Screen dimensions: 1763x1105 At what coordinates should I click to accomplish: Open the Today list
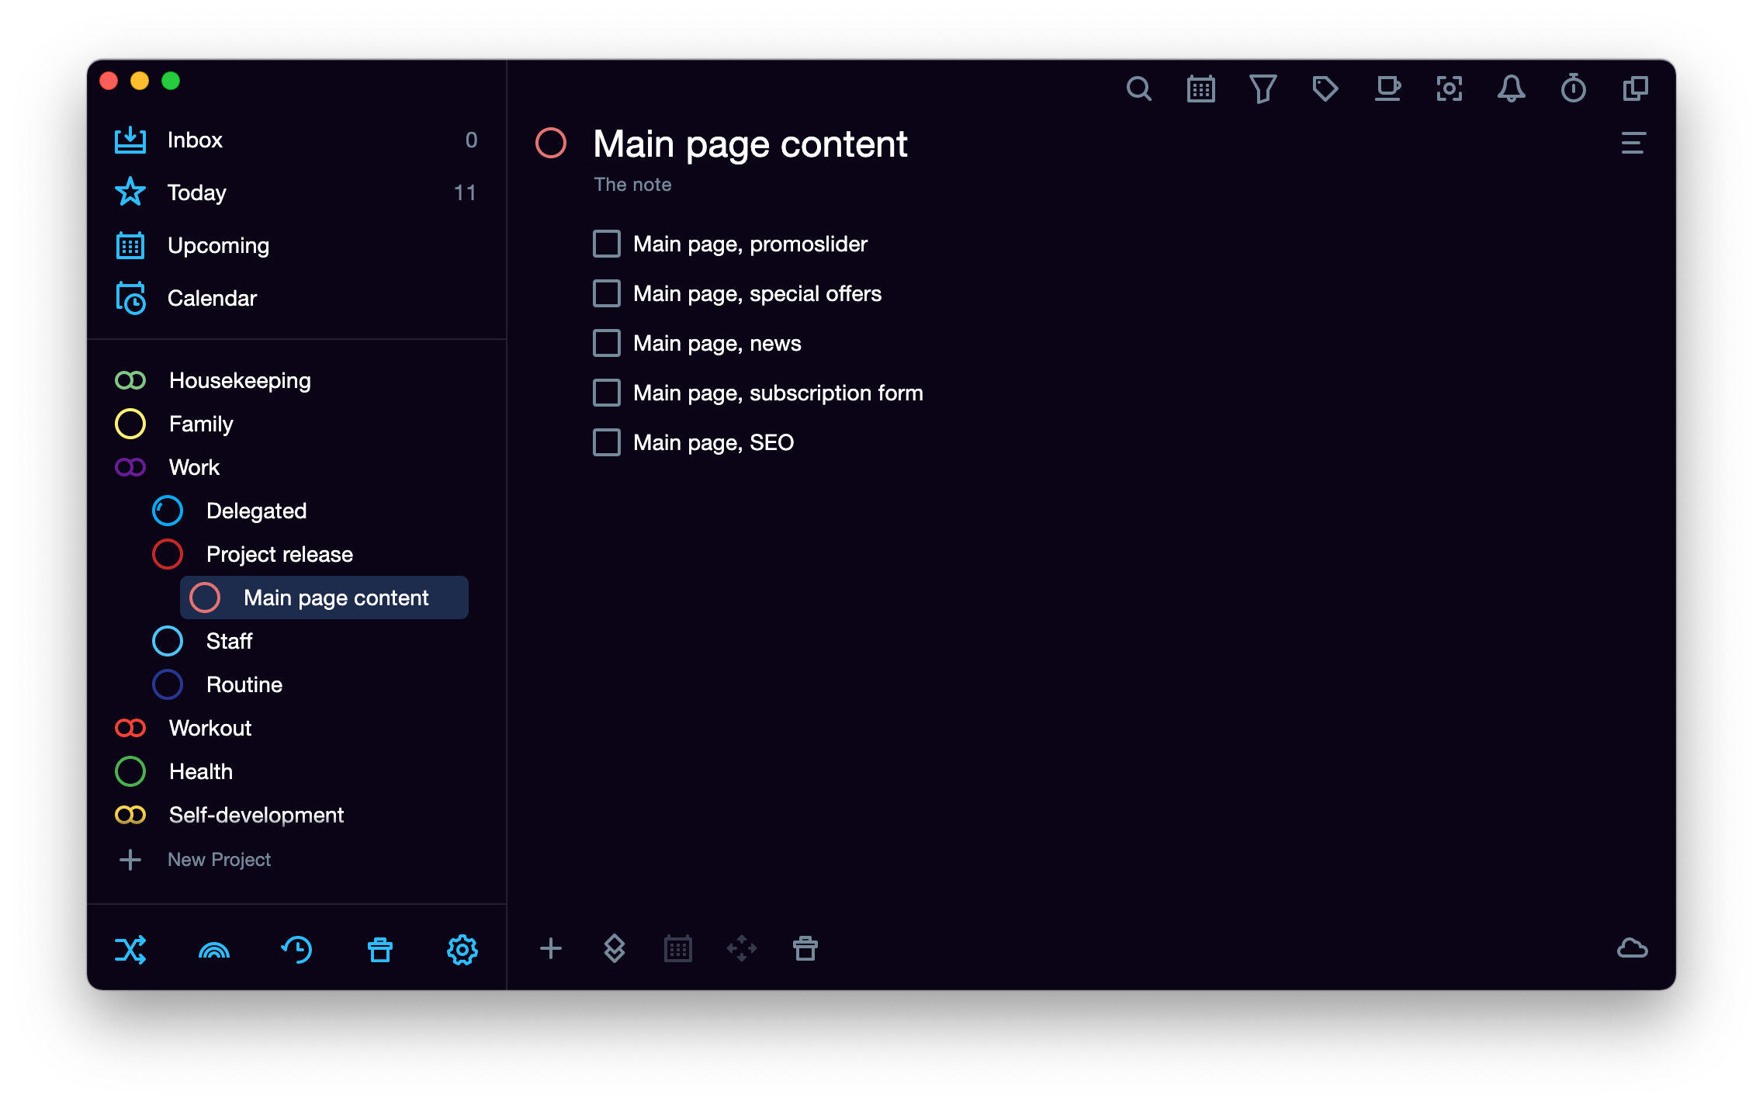click(196, 192)
